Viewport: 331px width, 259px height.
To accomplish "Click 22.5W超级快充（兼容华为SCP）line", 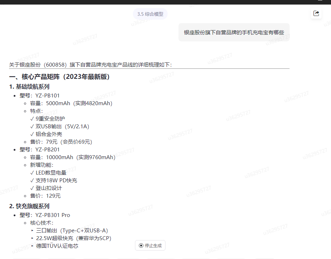I will (x=71, y=238).
